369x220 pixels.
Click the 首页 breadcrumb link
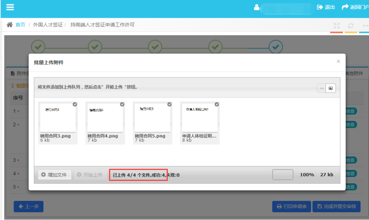click(x=20, y=25)
